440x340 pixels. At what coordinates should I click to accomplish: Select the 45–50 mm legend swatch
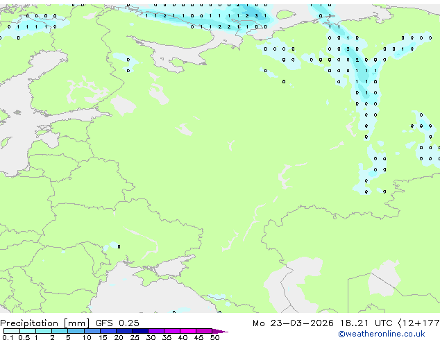coord(204,331)
